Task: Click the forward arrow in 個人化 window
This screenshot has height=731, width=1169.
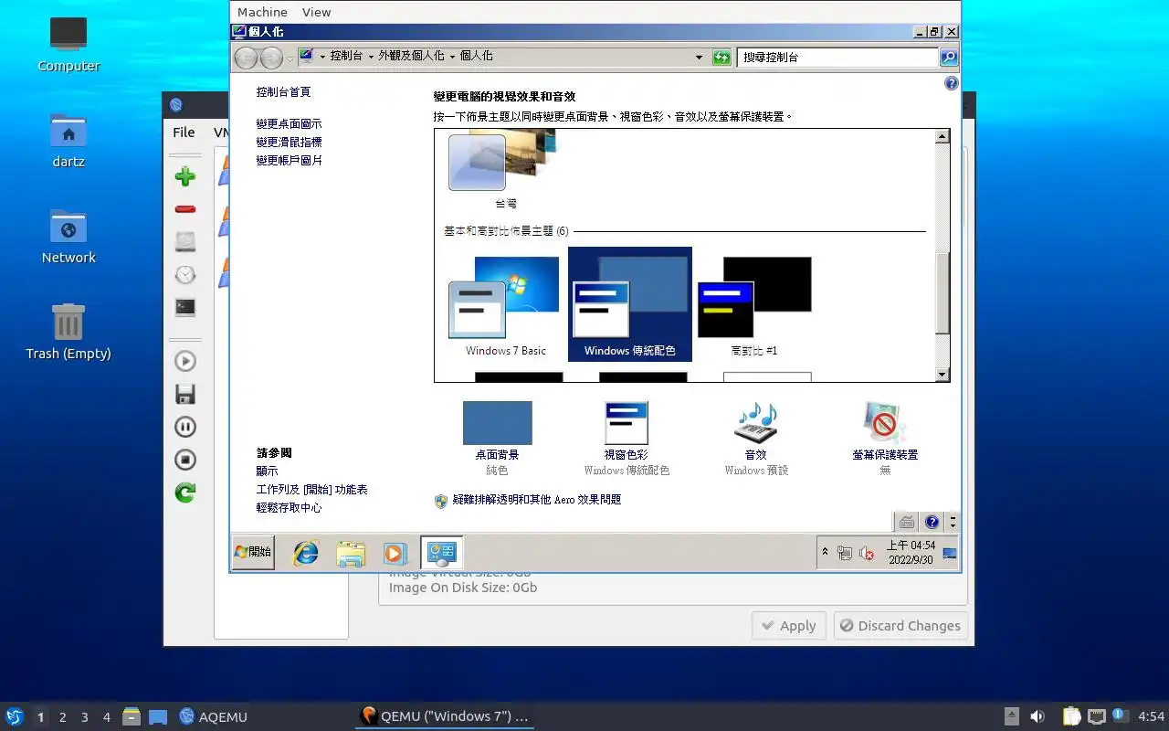Action: [x=271, y=58]
